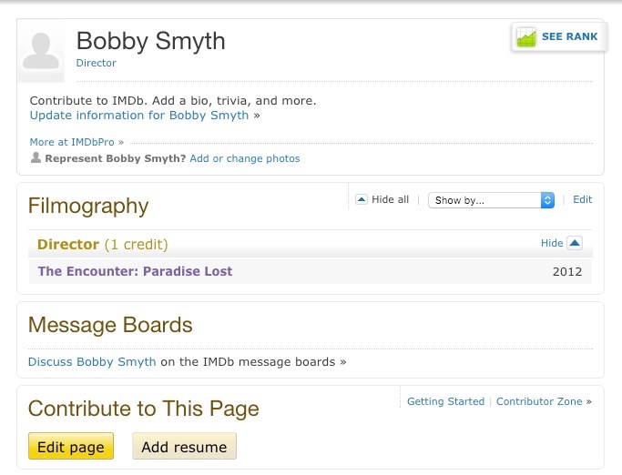Go to Getting Started
The width and height of the screenshot is (622, 475).
point(445,401)
